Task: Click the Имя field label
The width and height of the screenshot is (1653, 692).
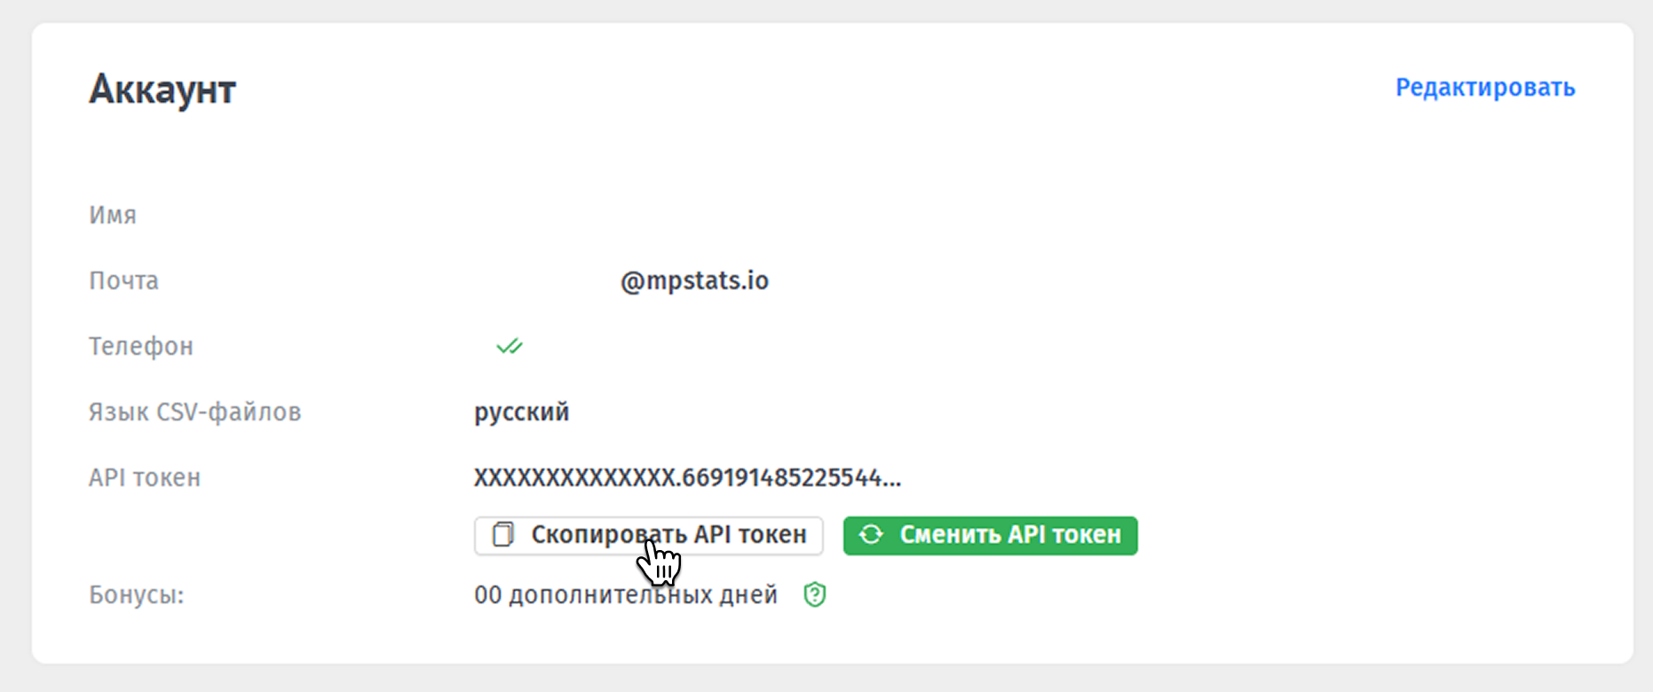Action: [113, 216]
